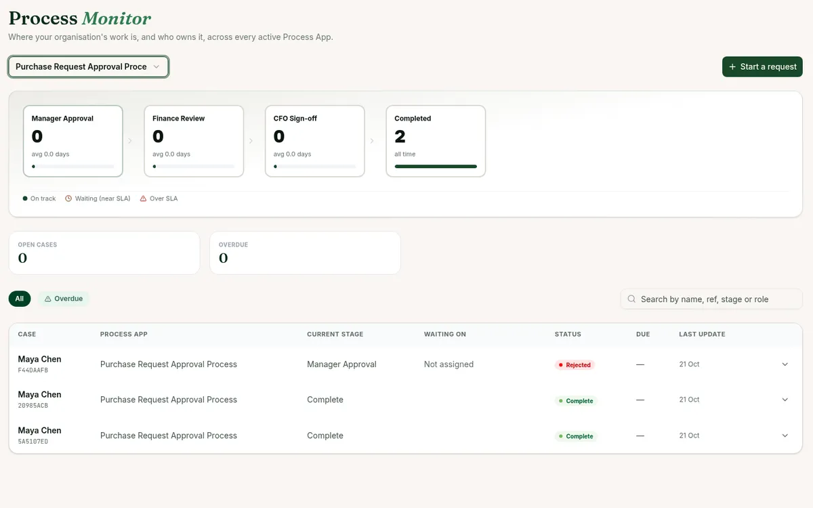
Task: Click case reference 5A5107ED
Action: 33,442
